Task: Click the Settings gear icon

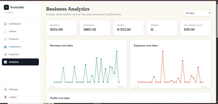Action: click(5, 89)
